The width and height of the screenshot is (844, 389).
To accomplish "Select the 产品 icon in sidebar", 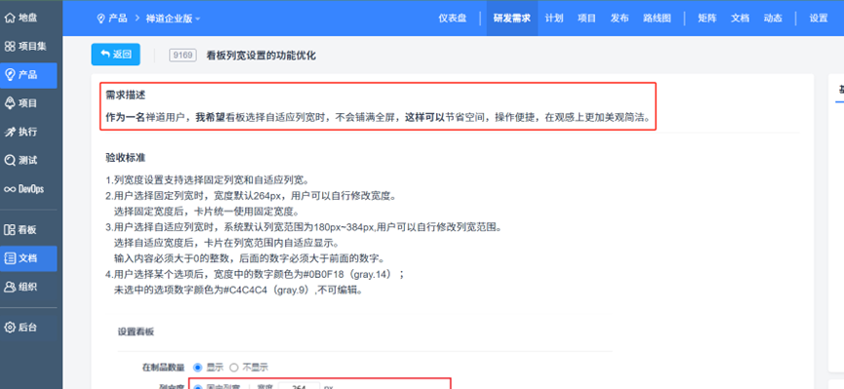I will coord(10,75).
